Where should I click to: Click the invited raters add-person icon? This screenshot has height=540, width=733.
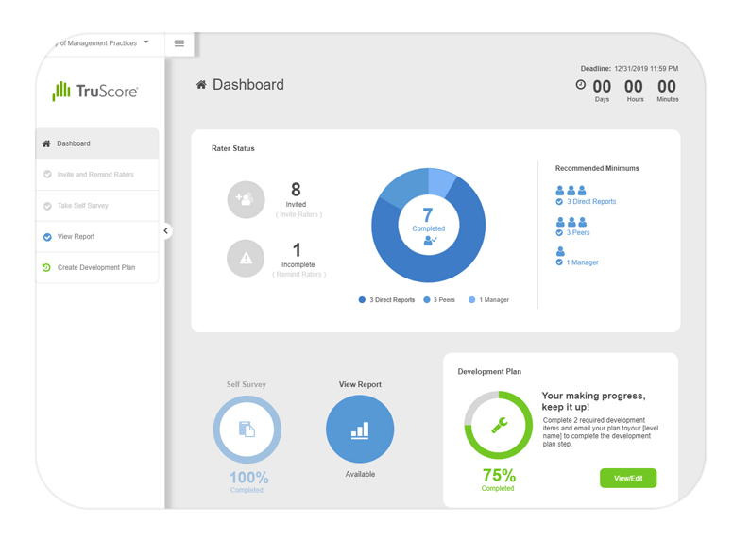click(x=246, y=199)
